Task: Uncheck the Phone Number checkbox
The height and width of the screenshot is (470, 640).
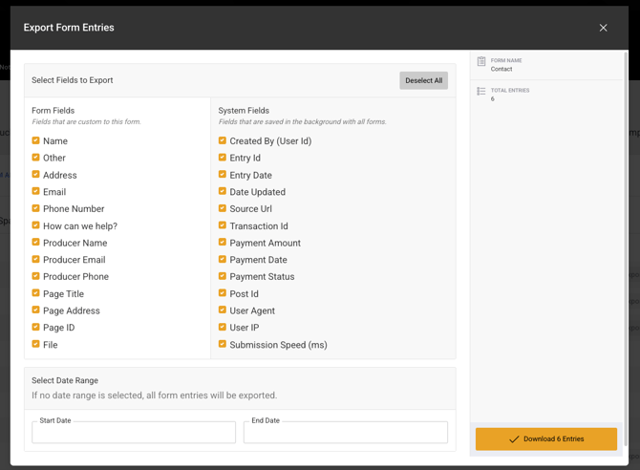Action: pyautogui.click(x=35, y=208)
